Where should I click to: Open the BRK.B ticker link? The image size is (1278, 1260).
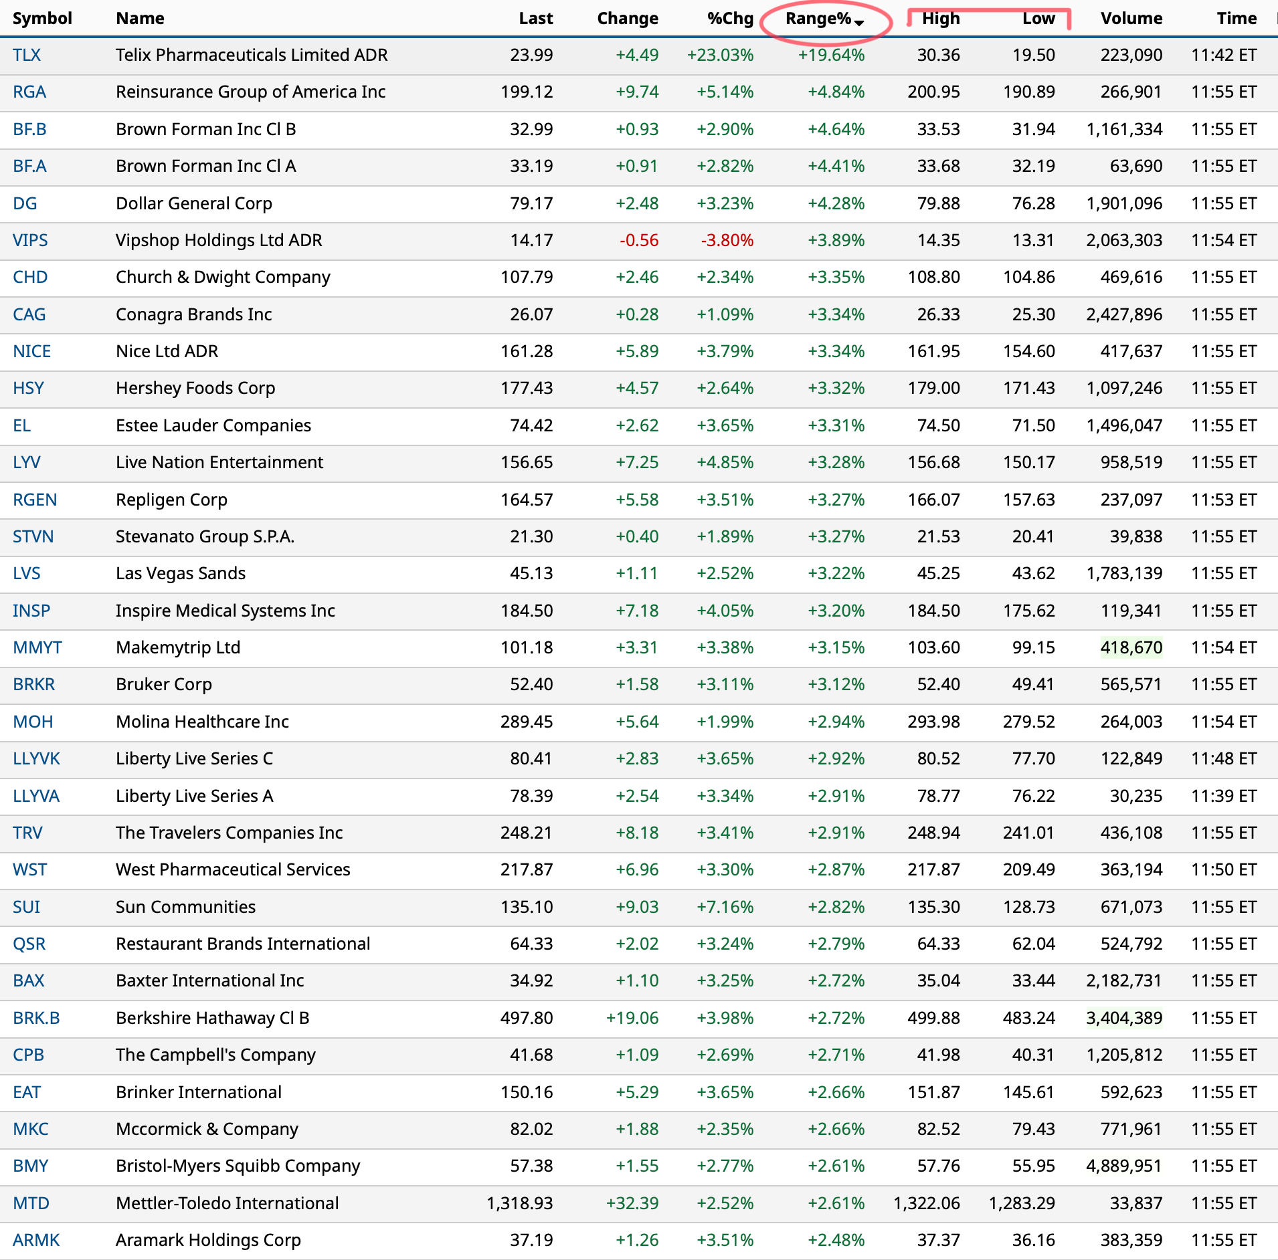tap(36, 1018)
